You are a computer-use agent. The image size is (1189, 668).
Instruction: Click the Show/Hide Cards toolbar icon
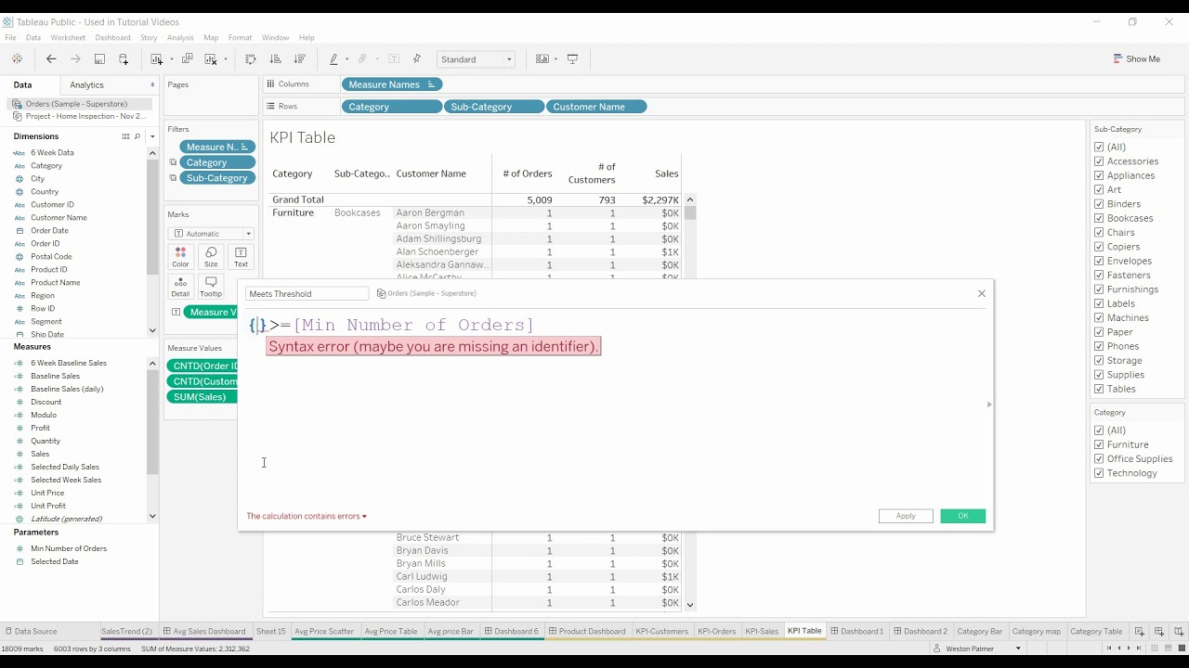(x=542, y=58)
